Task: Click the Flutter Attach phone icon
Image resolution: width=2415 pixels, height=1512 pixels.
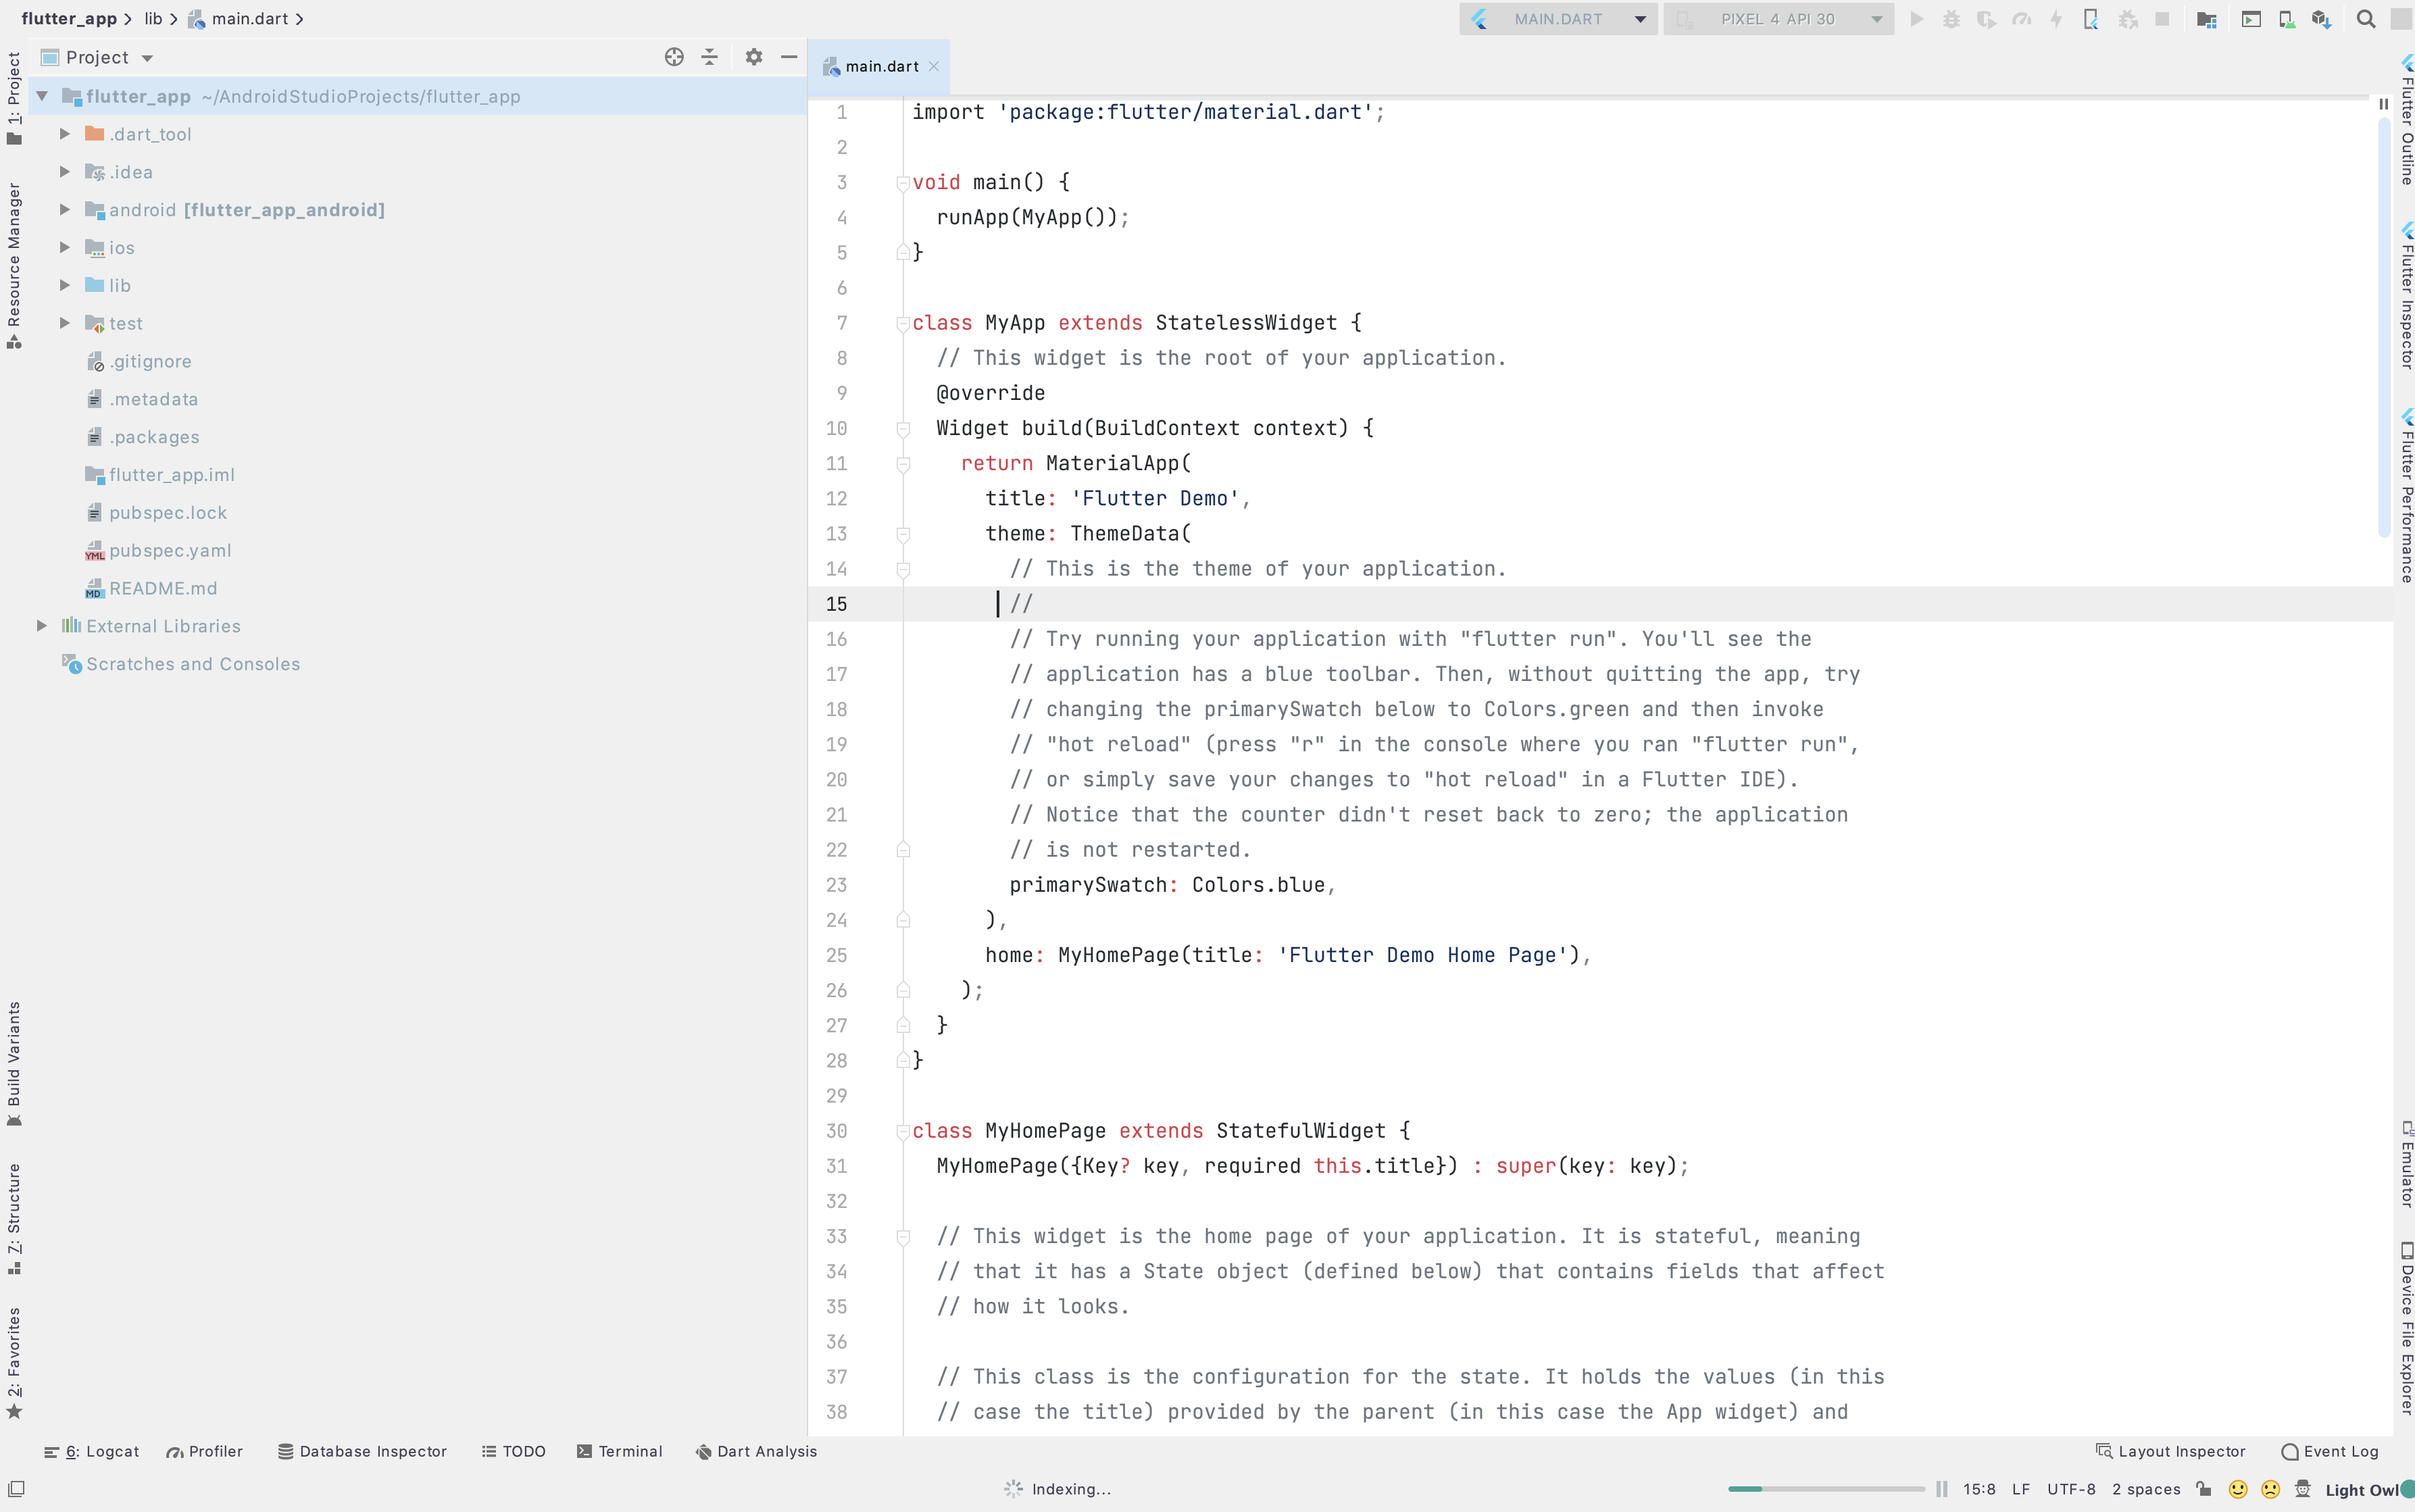Action: 2090,19
